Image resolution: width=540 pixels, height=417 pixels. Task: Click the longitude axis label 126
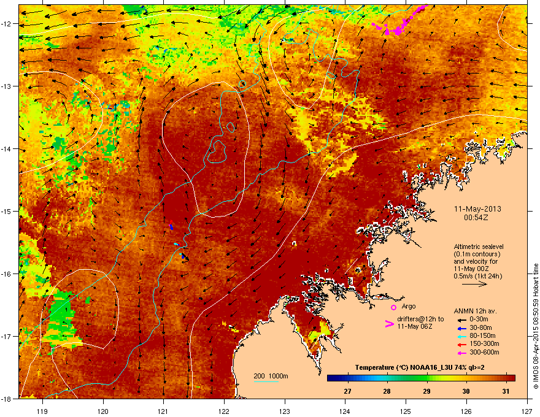point(466,411)
